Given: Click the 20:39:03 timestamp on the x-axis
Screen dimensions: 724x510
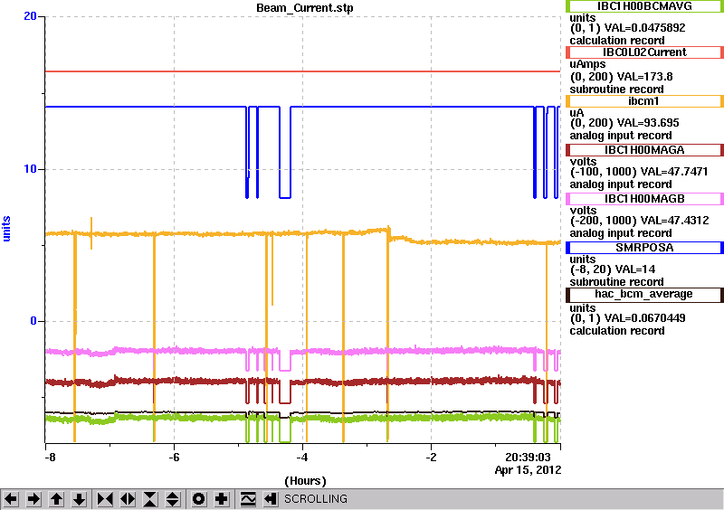Looking at the screenshot, I should (x=528, y=457).
